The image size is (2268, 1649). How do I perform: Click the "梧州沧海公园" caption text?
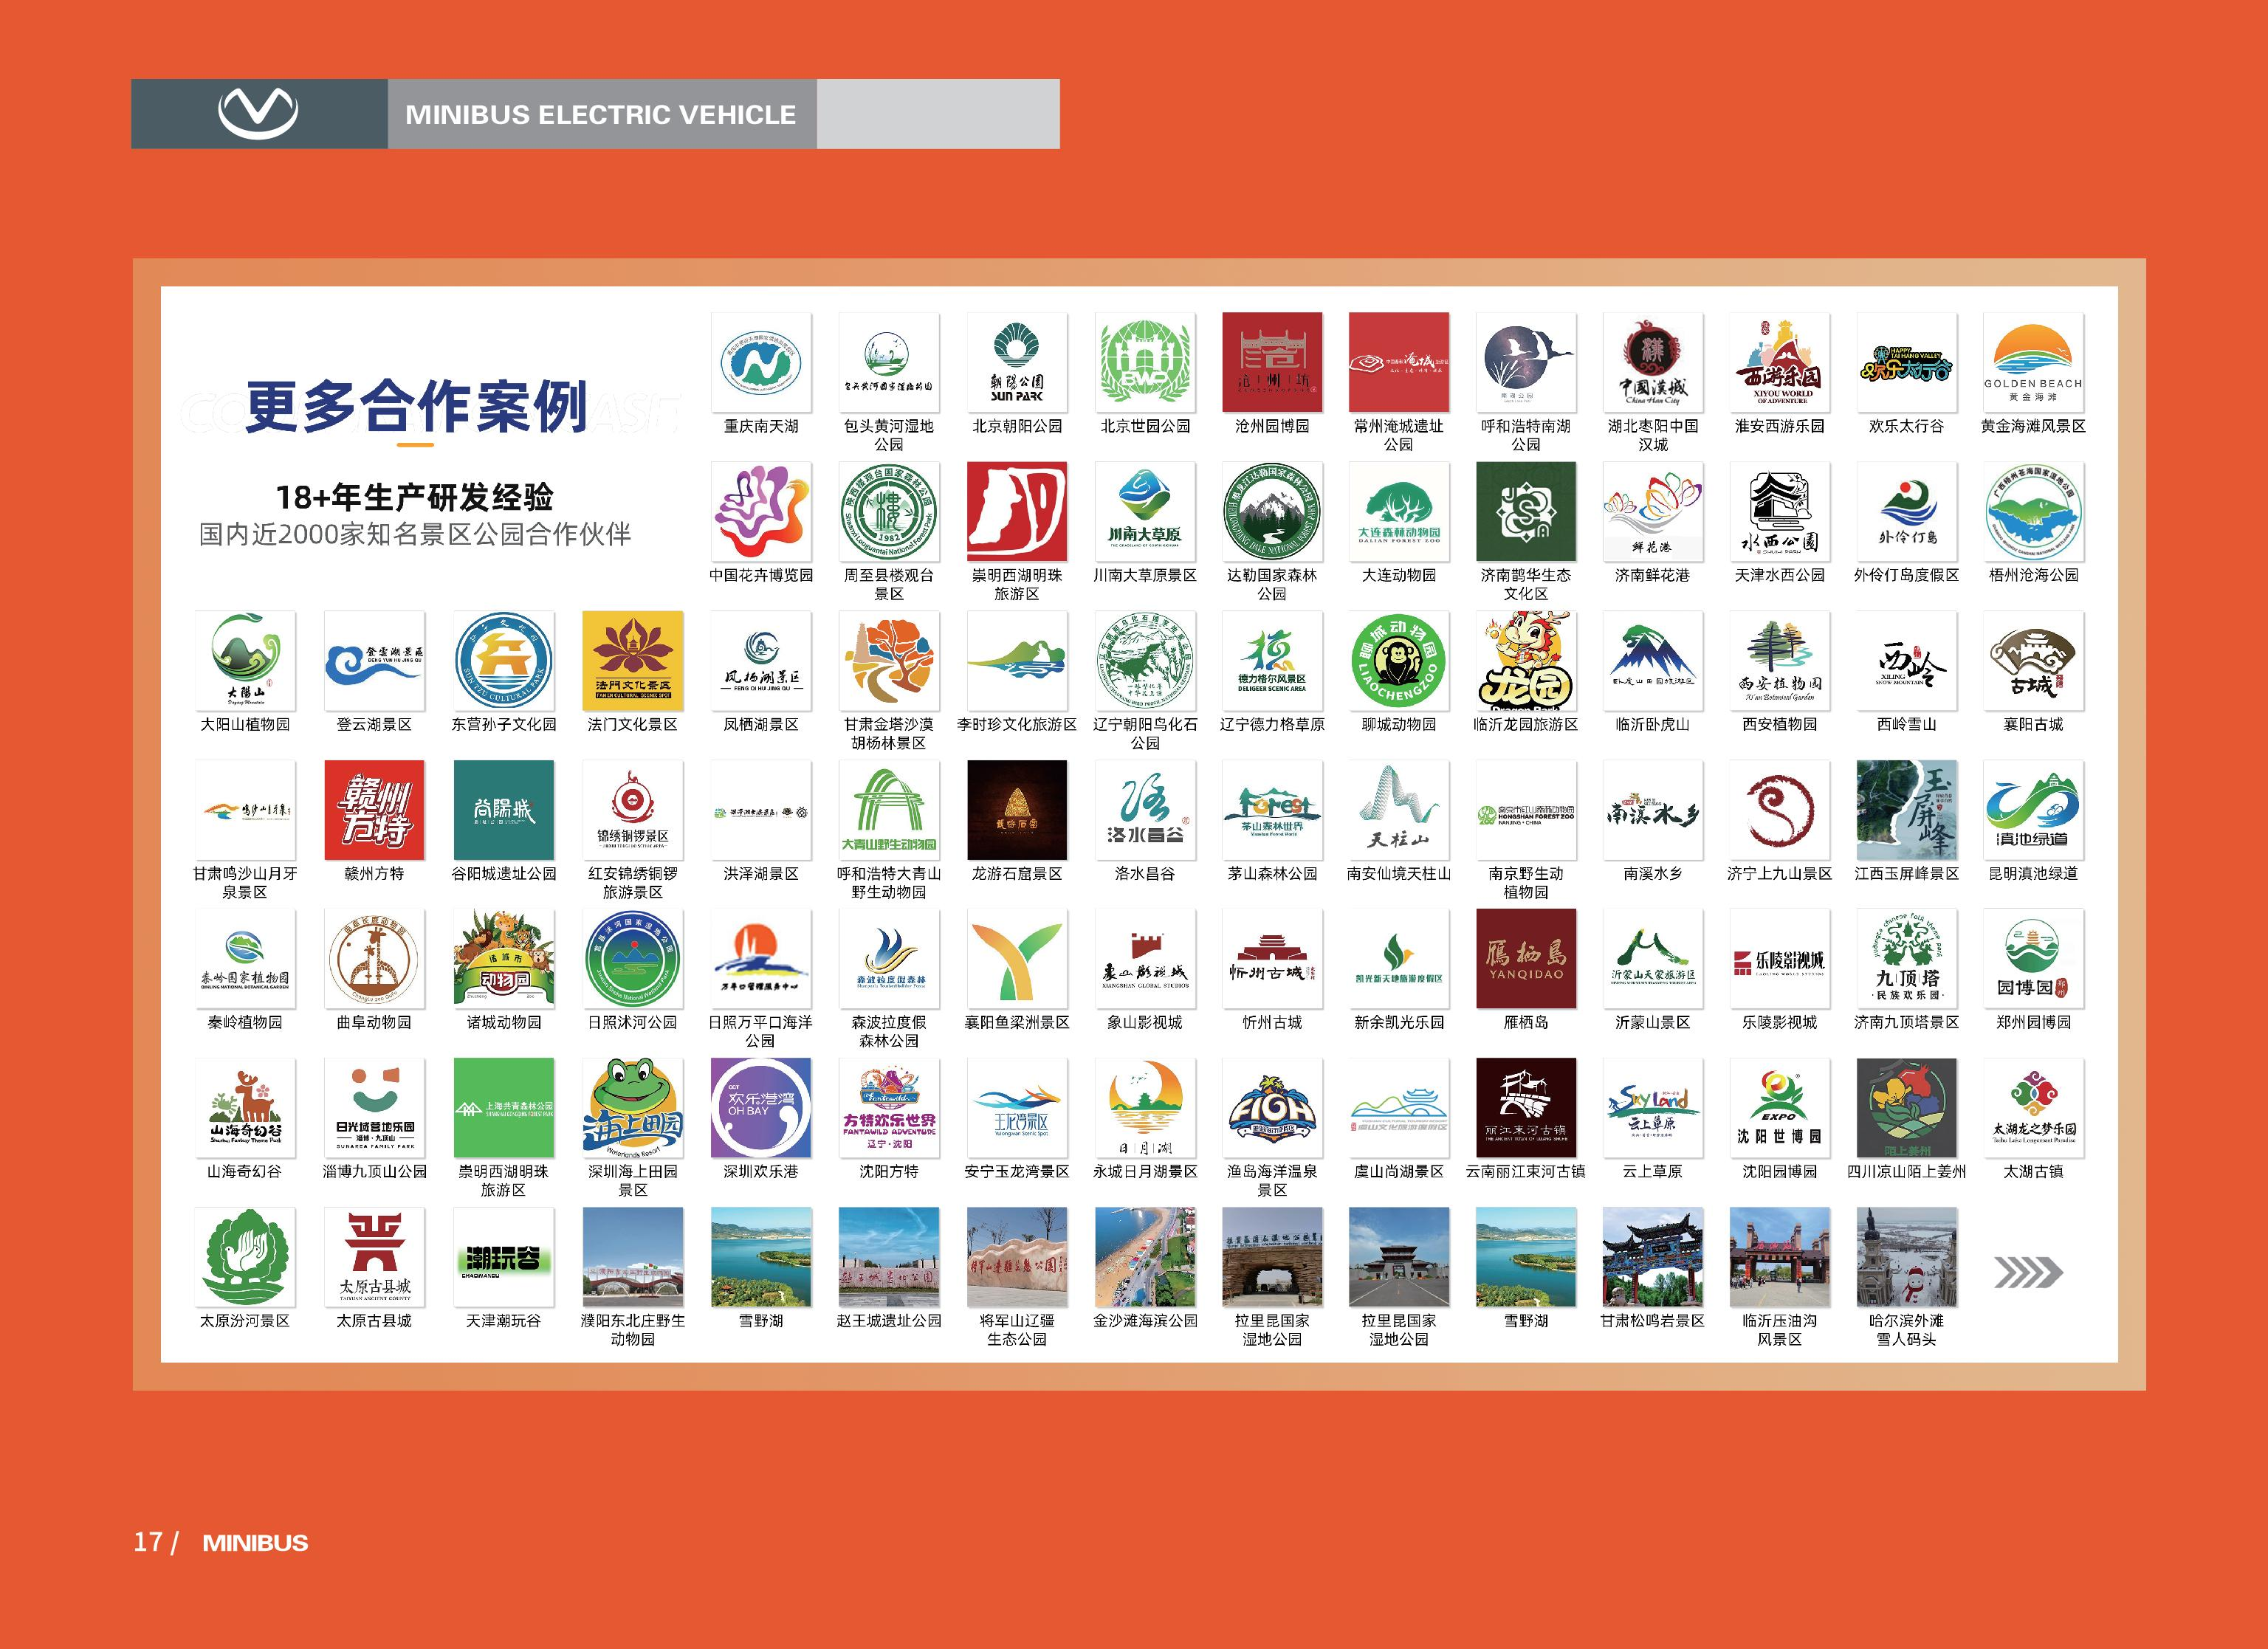(x=2034, y=575)
